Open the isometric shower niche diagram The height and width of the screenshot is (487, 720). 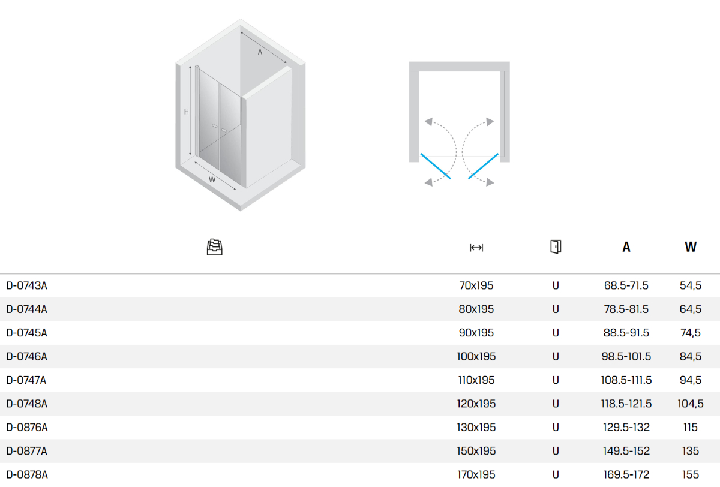click(240, 114)
